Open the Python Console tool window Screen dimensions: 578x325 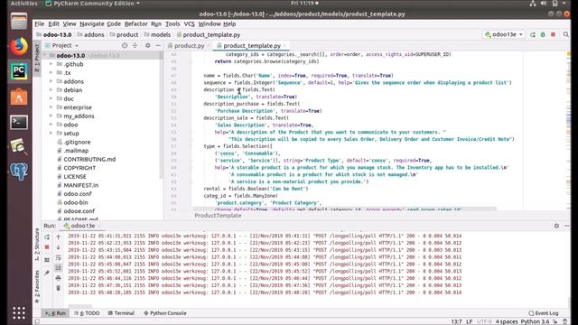[164, 313]
